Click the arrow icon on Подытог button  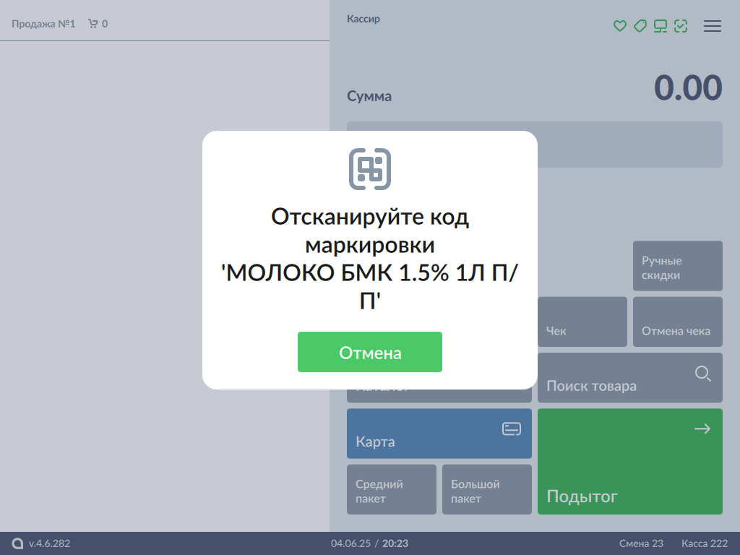coord(702,429)
